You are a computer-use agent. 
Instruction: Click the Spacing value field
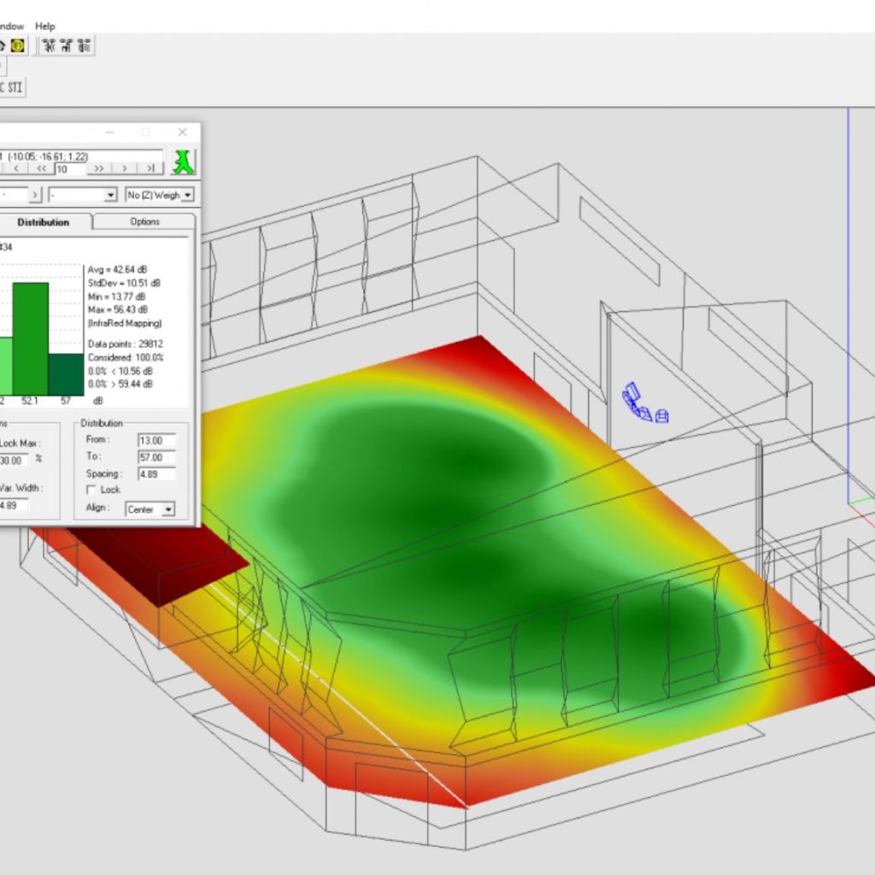[x=156, y=473]
